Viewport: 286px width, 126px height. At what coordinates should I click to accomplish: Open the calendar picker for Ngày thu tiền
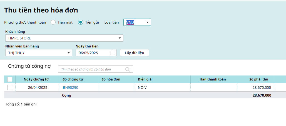click(113, 53)
